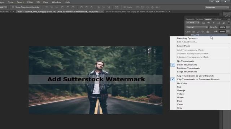This screenshot has height=129, width=231.
Task: Click the Distribute left edges icon
Action: [x=98, y=7]
